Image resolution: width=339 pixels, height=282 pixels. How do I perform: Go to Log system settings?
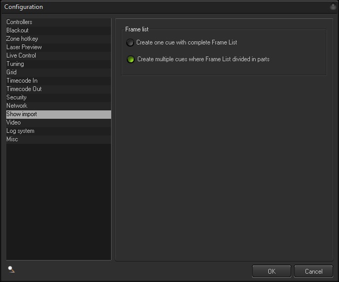tap(20, 131)
